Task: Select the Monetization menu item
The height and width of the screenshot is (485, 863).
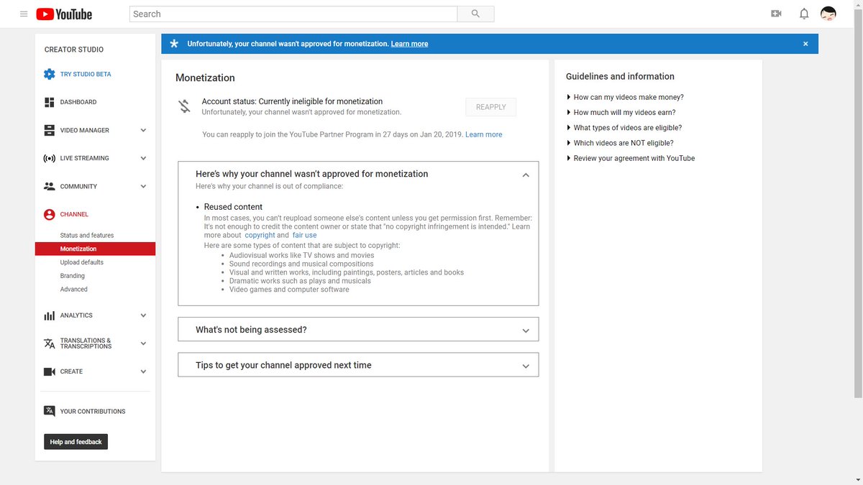Action: [95, 249]
